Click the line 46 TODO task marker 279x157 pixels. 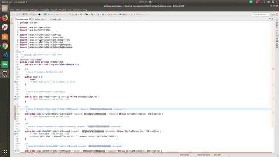click(15, 134)
